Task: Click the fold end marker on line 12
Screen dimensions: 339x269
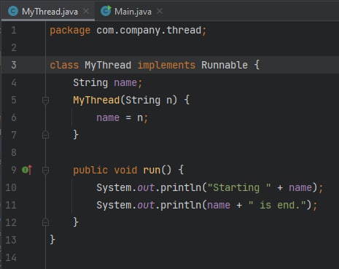Action: tap(45, 222)
